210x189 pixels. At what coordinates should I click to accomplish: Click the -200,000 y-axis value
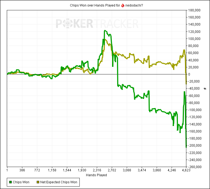coord(195,146)
